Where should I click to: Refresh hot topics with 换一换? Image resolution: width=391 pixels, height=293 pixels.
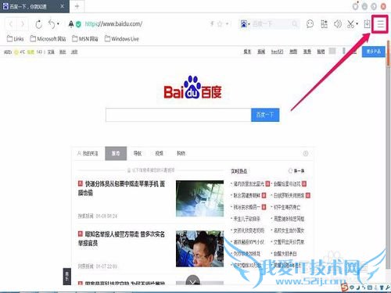[296, 171]
